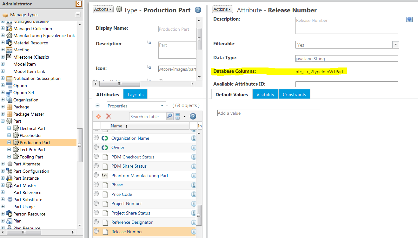This screenshot has height=238, width=418.
Task: Switch to the Layouts tab
Action: [x=136, y=94]
